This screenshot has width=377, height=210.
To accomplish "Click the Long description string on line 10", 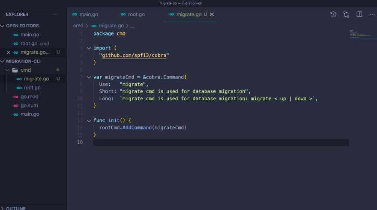I will (217, 99).
